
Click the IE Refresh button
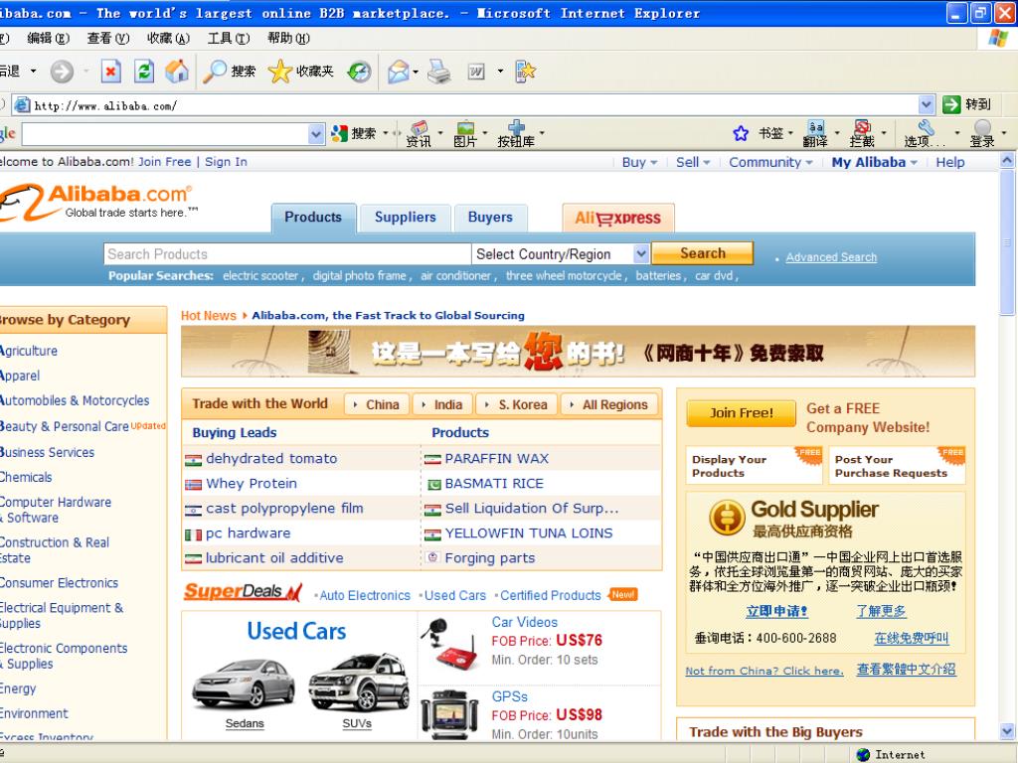(143, 72)
